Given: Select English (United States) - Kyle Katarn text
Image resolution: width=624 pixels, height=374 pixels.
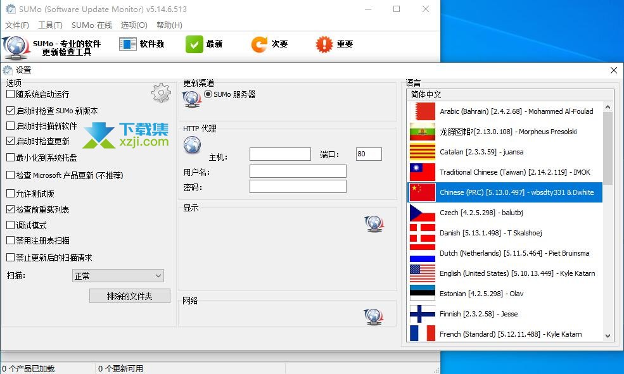Looking at the screenshot, I should [518, 273].
